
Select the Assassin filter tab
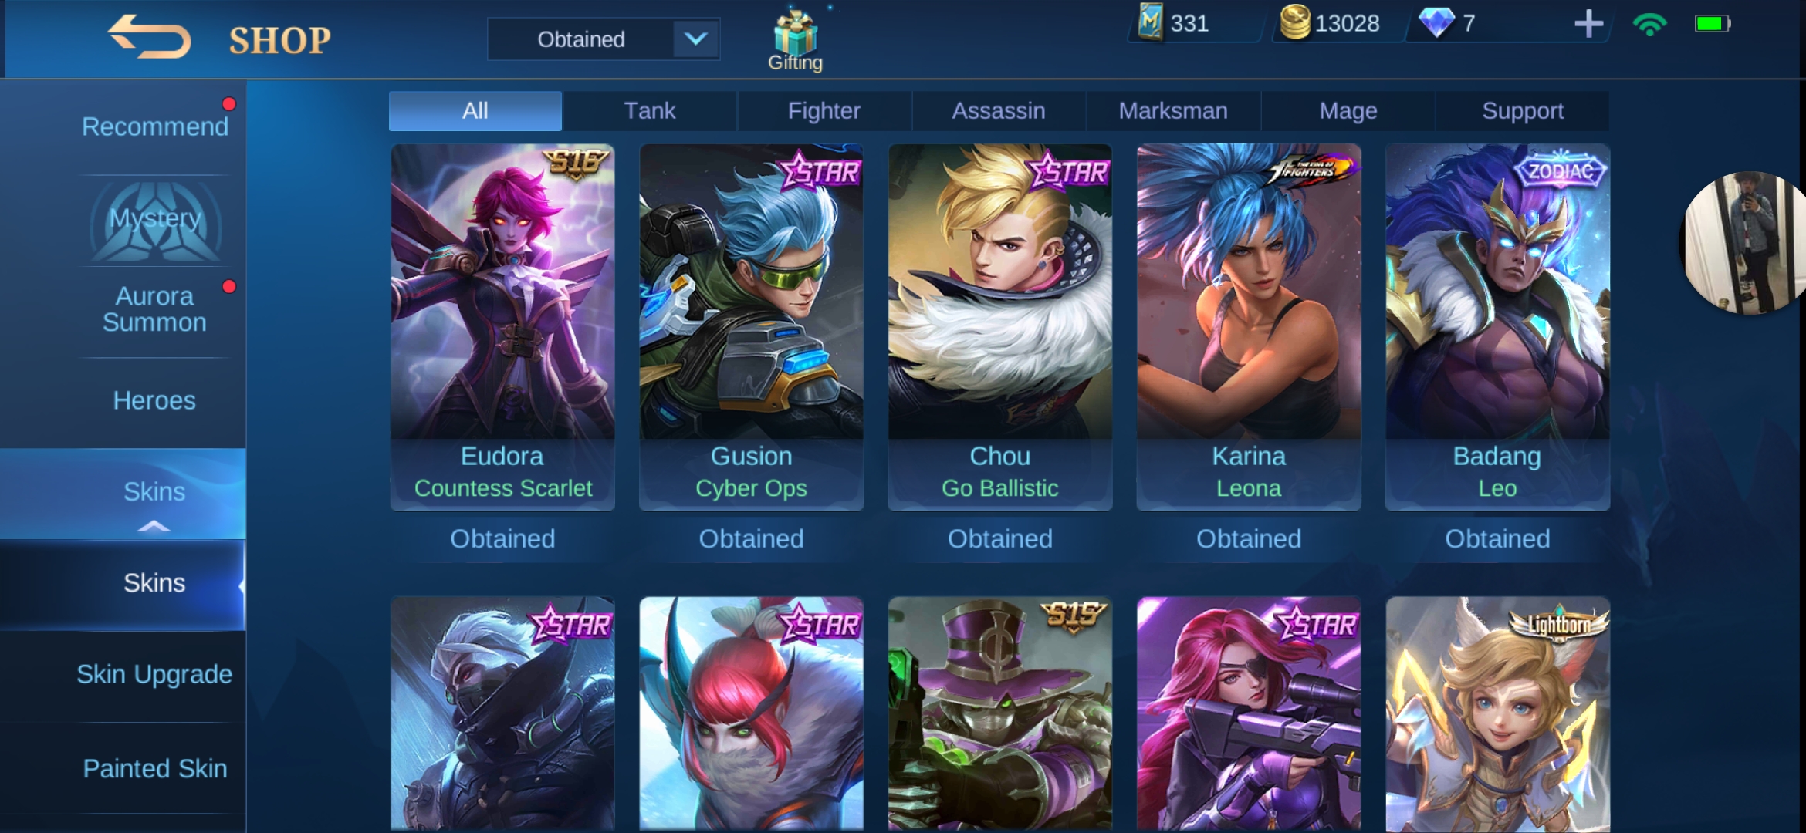pyautogui.click(x=999, y=111)
